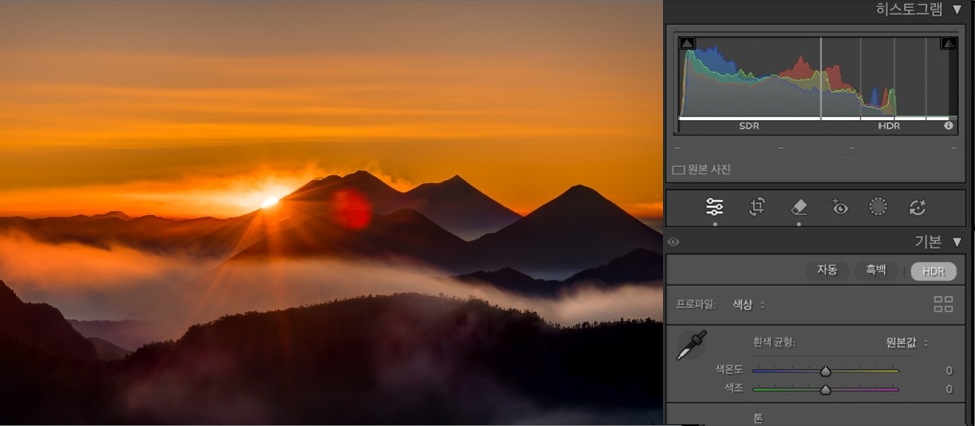Toggle the shadow clipping indicator in histogram

tap(687, 43)
